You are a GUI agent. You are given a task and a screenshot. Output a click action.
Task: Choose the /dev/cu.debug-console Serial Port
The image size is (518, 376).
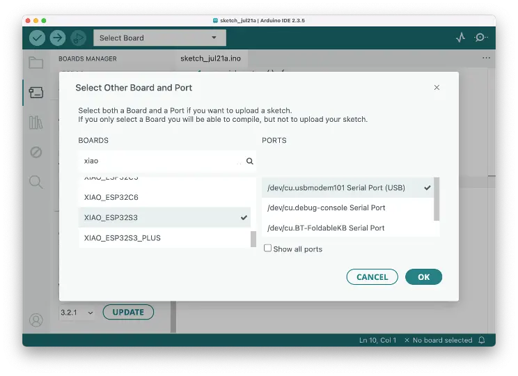coord(326,207)
